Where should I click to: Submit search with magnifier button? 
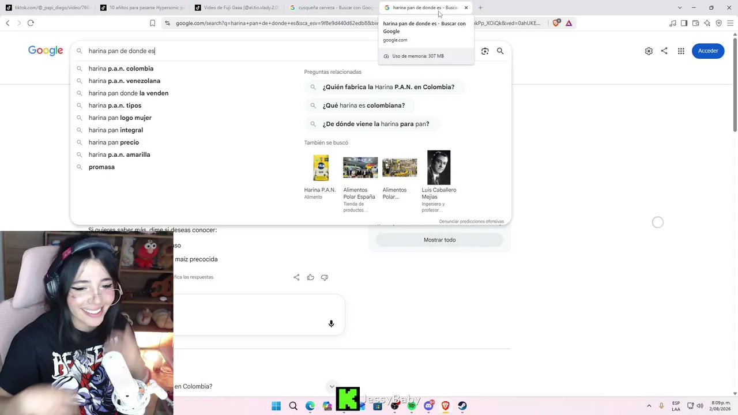click(500, 51)
